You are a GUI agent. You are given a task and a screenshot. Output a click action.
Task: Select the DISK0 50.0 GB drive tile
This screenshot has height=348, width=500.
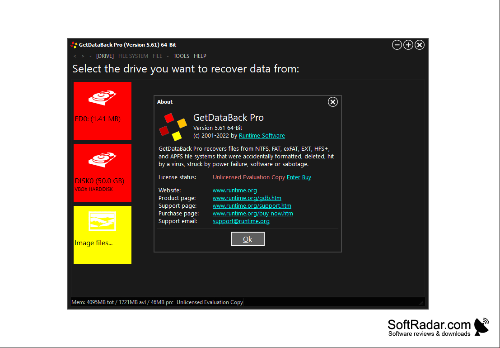click(x=103, y=172)
